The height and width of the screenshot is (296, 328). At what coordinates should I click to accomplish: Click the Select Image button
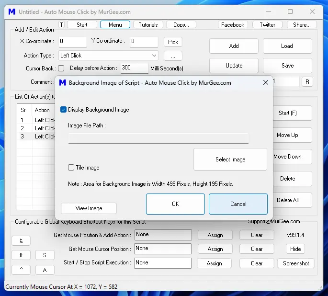coord(230,159)
